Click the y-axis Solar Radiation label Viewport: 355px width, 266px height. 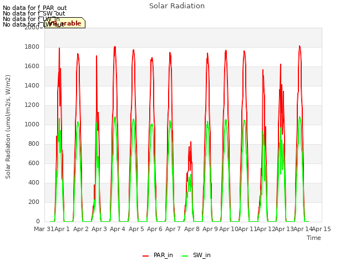tap(8, 127)
